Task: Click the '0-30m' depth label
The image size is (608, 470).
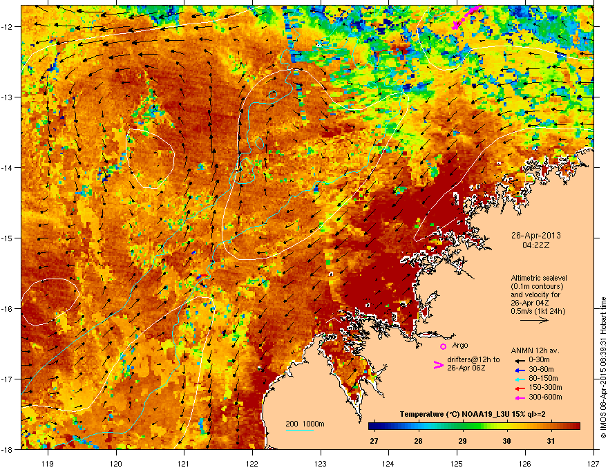Action: point(540,360)
